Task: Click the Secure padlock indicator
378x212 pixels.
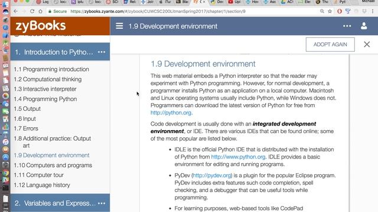Action: pyautogui.click(x=57, y=11)
